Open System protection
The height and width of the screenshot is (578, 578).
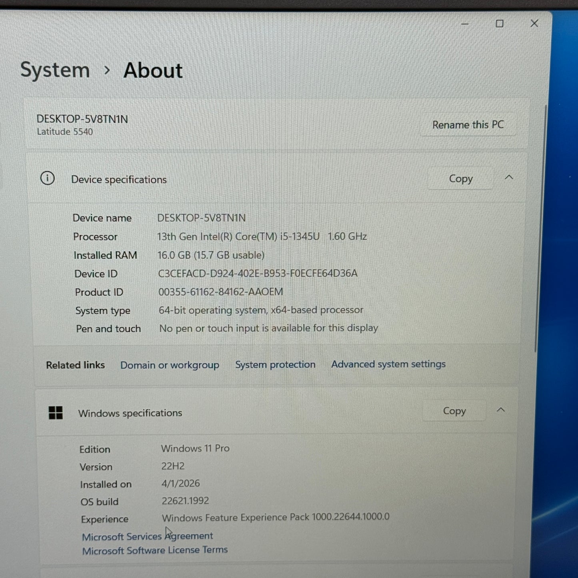[x=275, y=364]
